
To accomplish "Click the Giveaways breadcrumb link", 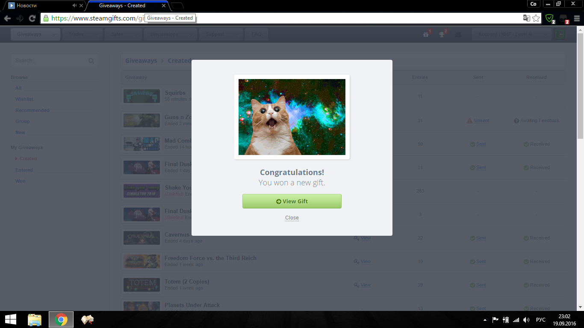I will (x=141, y=61).
